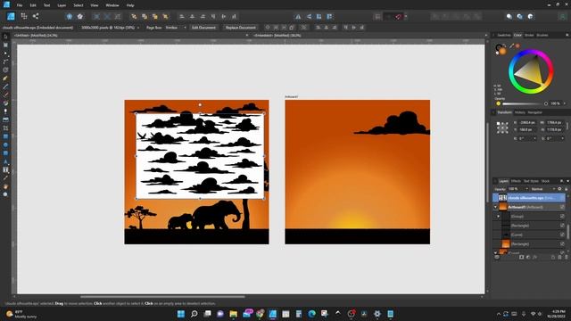This screenshot has width=571, height=321.
Task: Select the Move tool in the tools panel
Action: [x=5, y=37]
